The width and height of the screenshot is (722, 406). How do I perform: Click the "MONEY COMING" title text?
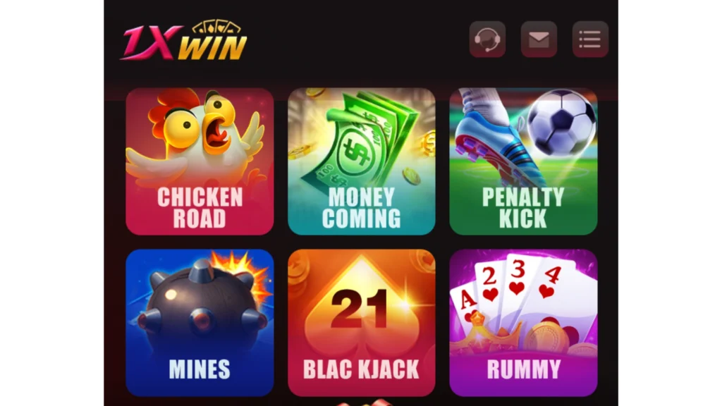tap(362, 208)
